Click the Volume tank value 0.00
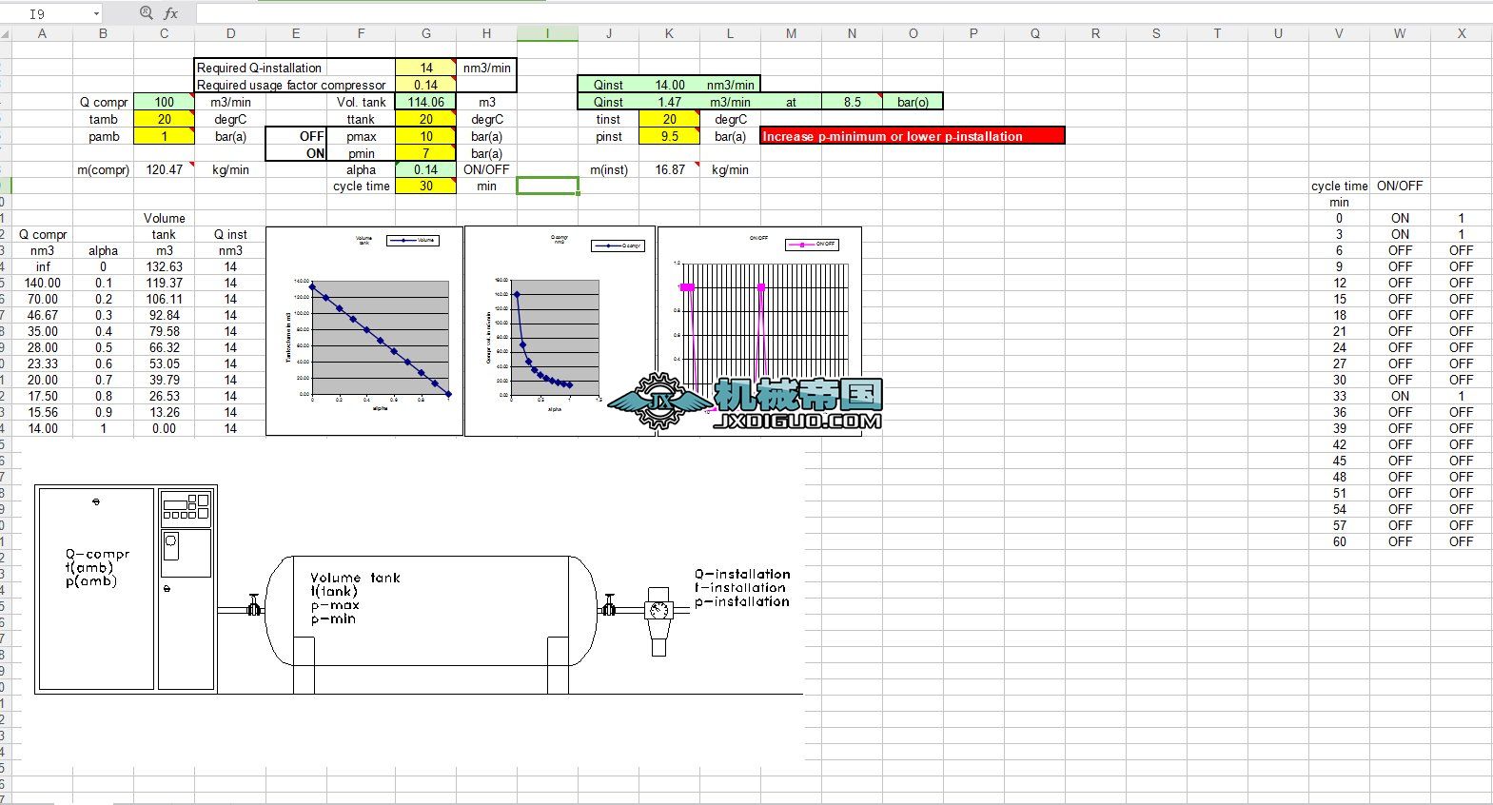This screenshot has height=805, width=1493. (x=164, y=428)
